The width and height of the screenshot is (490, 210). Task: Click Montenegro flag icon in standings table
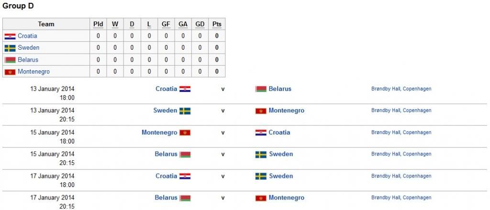coord(10,72)
